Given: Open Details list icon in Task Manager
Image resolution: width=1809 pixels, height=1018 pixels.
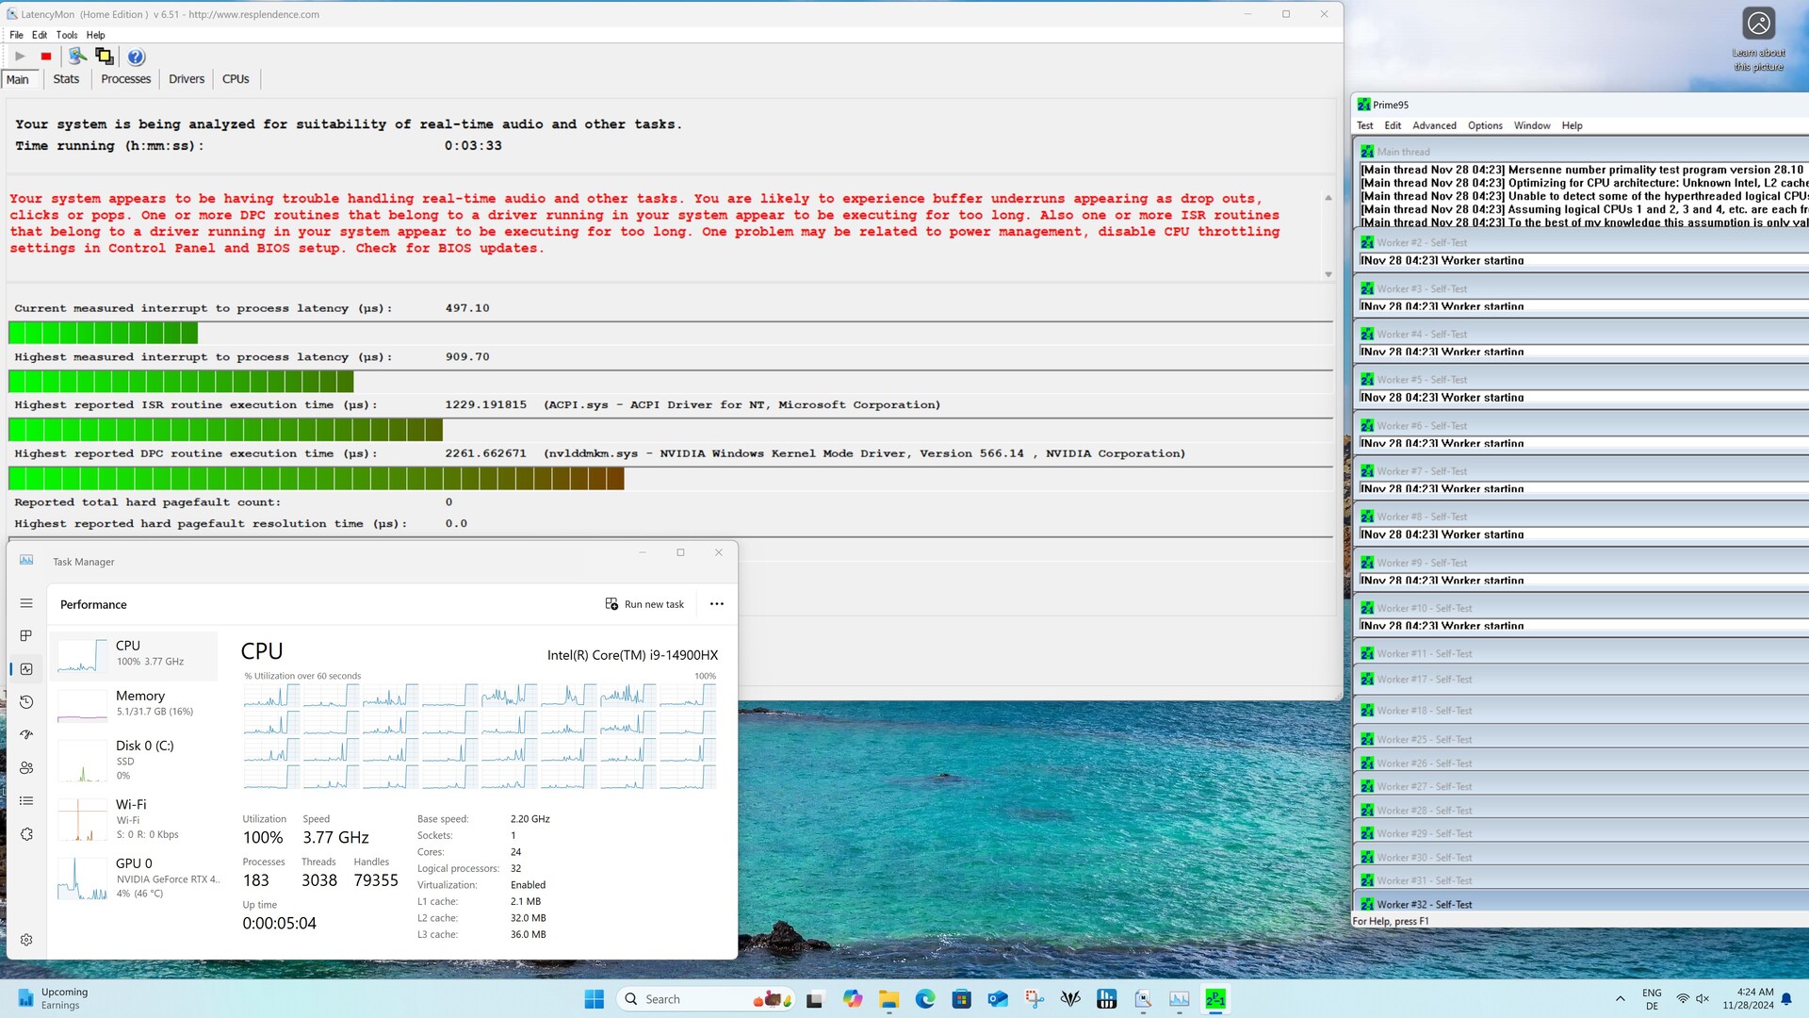Looking at the screenshot, I should (26, 801).
